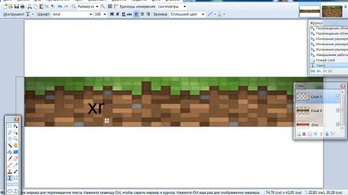This screenshot has height=195, width=348.
Task: Toggle bold (Ж) formatting
Action: pyautogui.click(x=111, y=14)
